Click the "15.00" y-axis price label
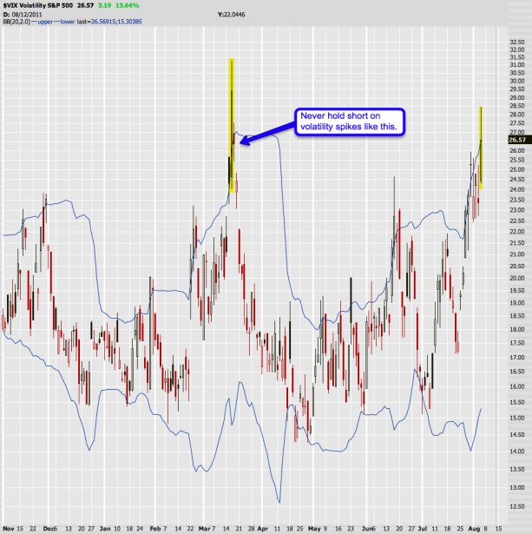This screenshot has height=534, width=532. tap(517, 419)
